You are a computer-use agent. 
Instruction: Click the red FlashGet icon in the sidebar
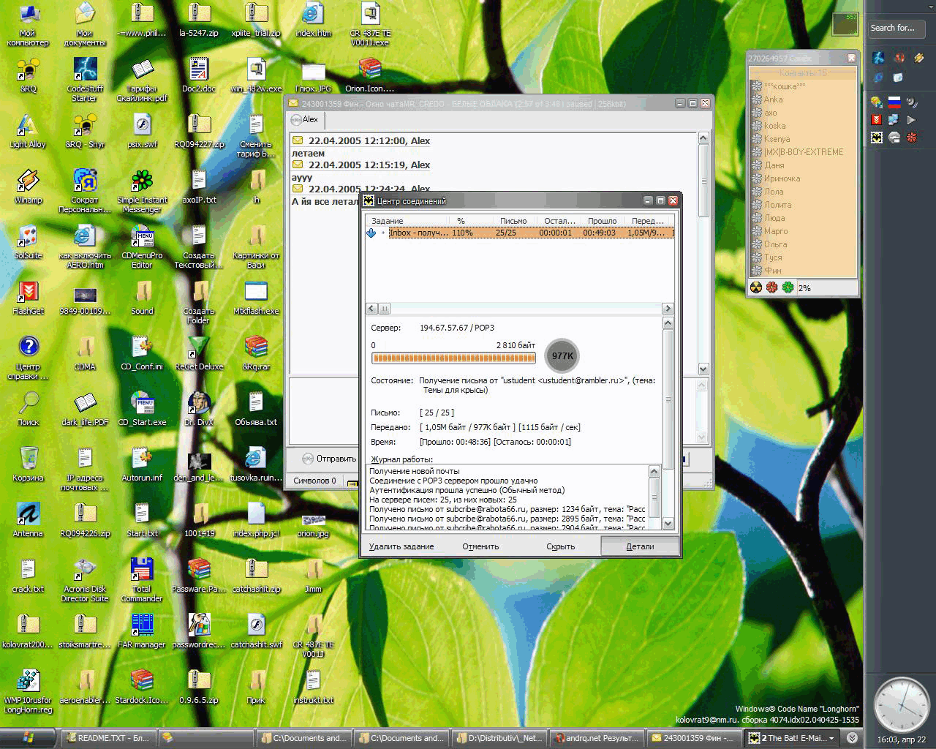pos(877,119)
